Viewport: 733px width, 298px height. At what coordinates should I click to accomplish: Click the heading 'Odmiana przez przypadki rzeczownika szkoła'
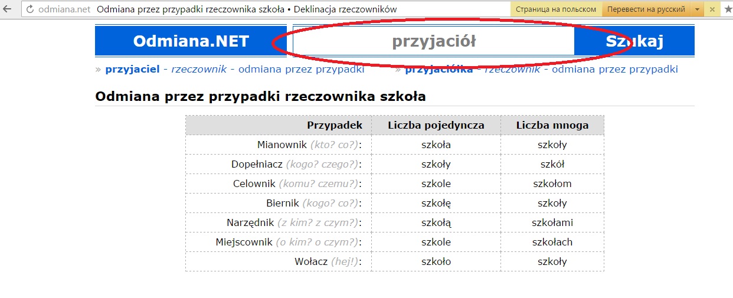[260, 96]
